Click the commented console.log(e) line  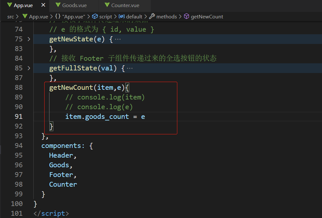(x=99, y=107)
